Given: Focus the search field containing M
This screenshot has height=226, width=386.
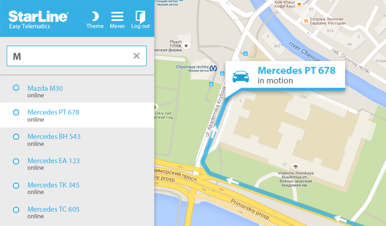Looking at the screenshot, I should click(77, 56).
